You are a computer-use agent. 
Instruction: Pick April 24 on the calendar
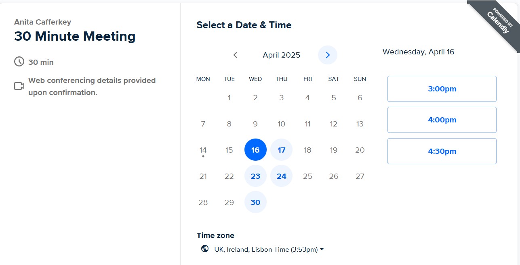click(x=282, y=176)
